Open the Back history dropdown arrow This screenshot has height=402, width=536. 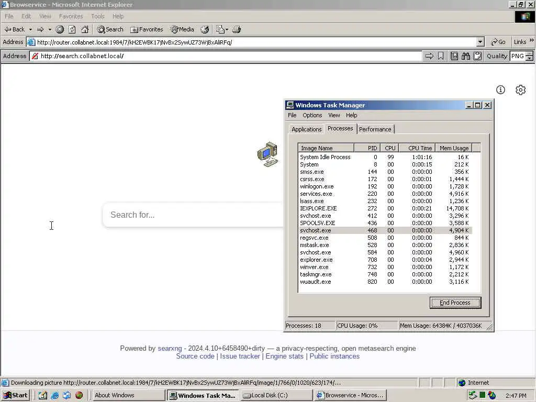[x=30, y=29]
